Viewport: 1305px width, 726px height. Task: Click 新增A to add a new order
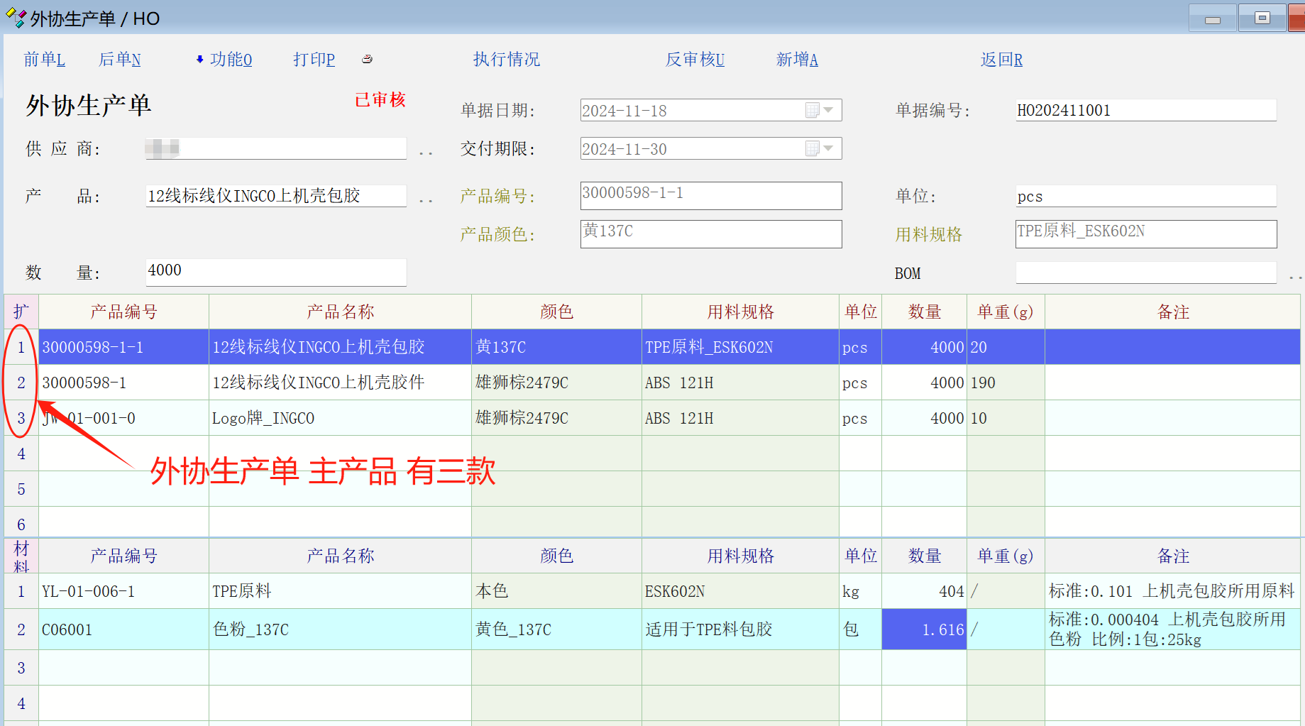click(x=796, y=60)
